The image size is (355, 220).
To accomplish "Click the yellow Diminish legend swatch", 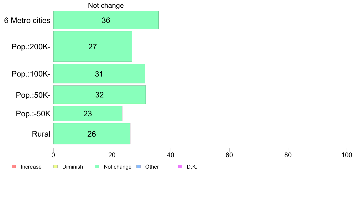I will tap(56, 166).
